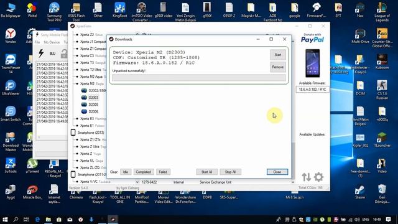The image size is (398, 224).
Task: Open TeamViewer 14 desktop icon
Action: 11,63
